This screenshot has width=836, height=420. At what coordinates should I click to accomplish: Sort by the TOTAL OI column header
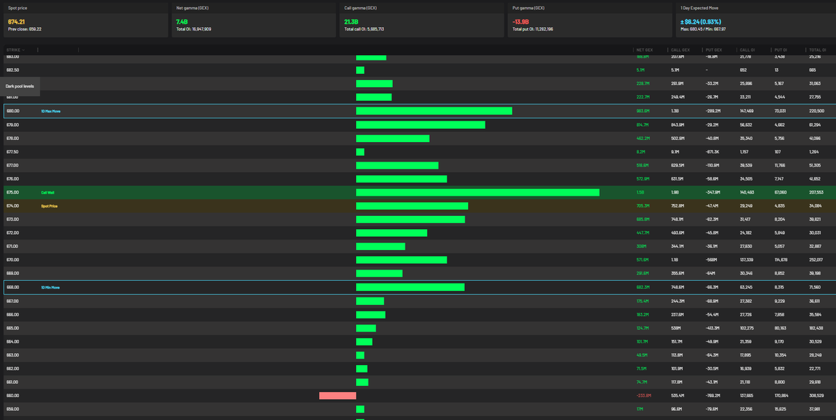[816, 50]
